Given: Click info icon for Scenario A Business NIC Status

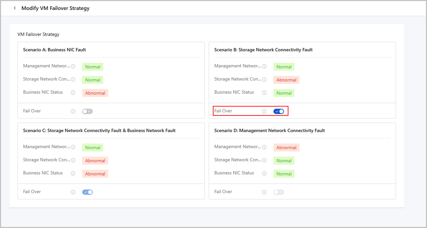Looking at the screenshot, I should [73, 93].
